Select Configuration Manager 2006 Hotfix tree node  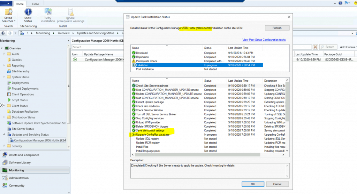point(40,140)
